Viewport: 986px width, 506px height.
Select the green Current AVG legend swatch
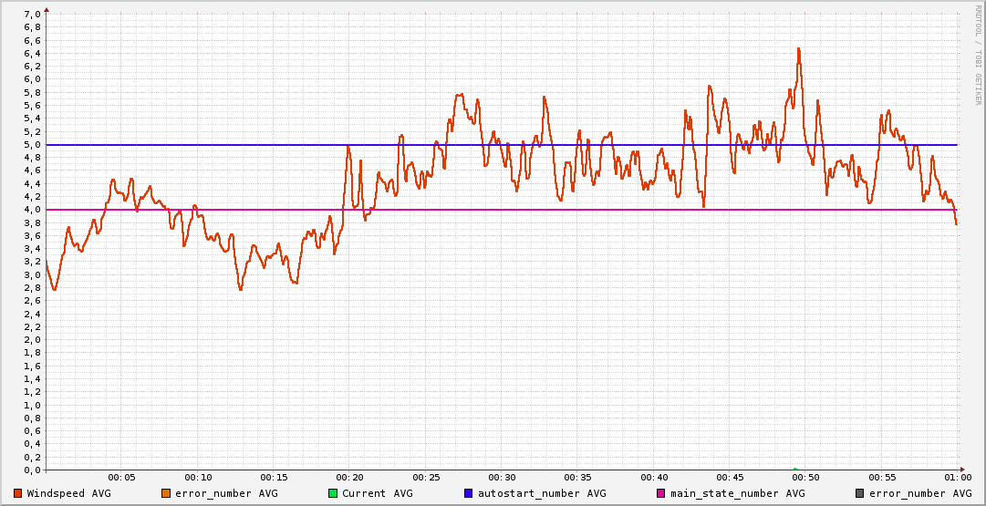coord(333,493)
